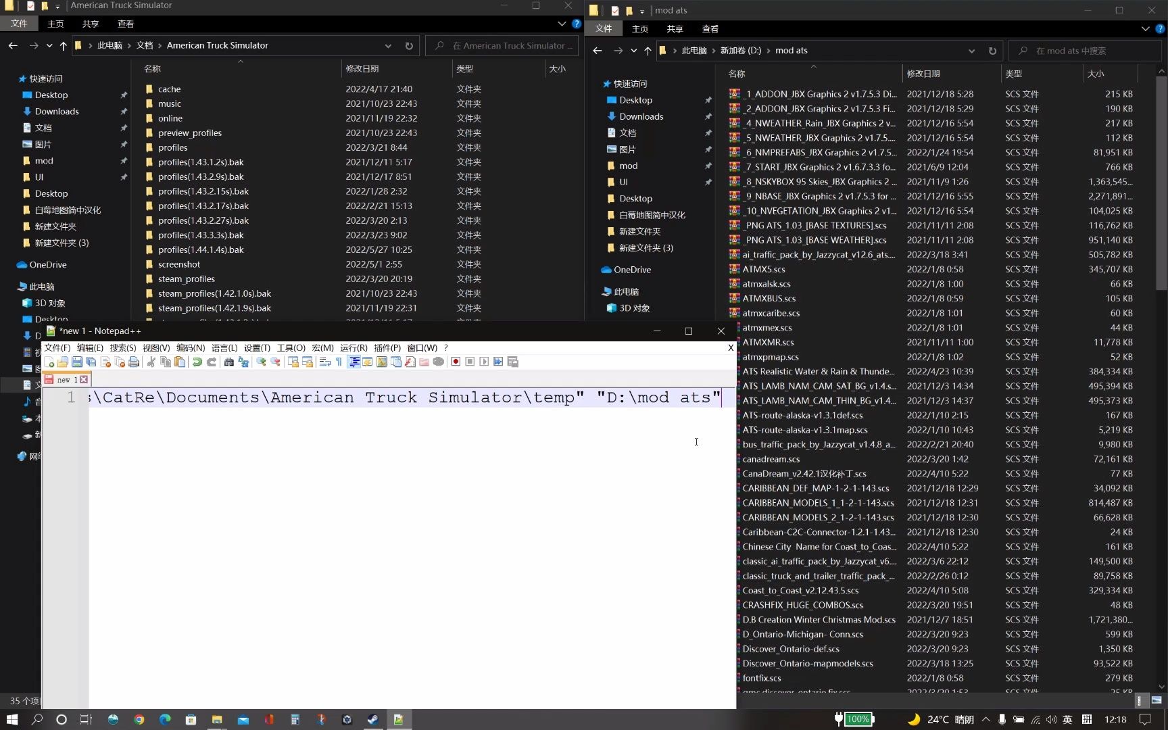Open the 宏(M) menu in Notepad++
1168x730 pixels.
pyautogui.click(x=323, y=347)
